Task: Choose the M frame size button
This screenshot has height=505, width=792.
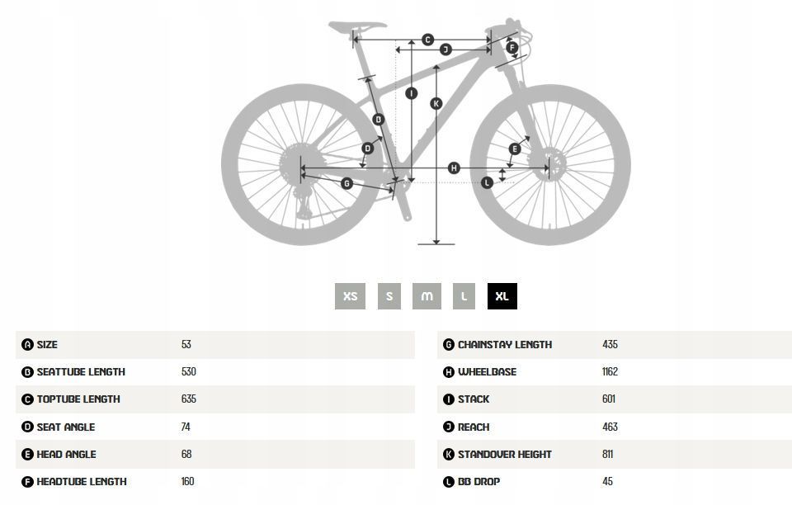Action: tap(427, 295)
